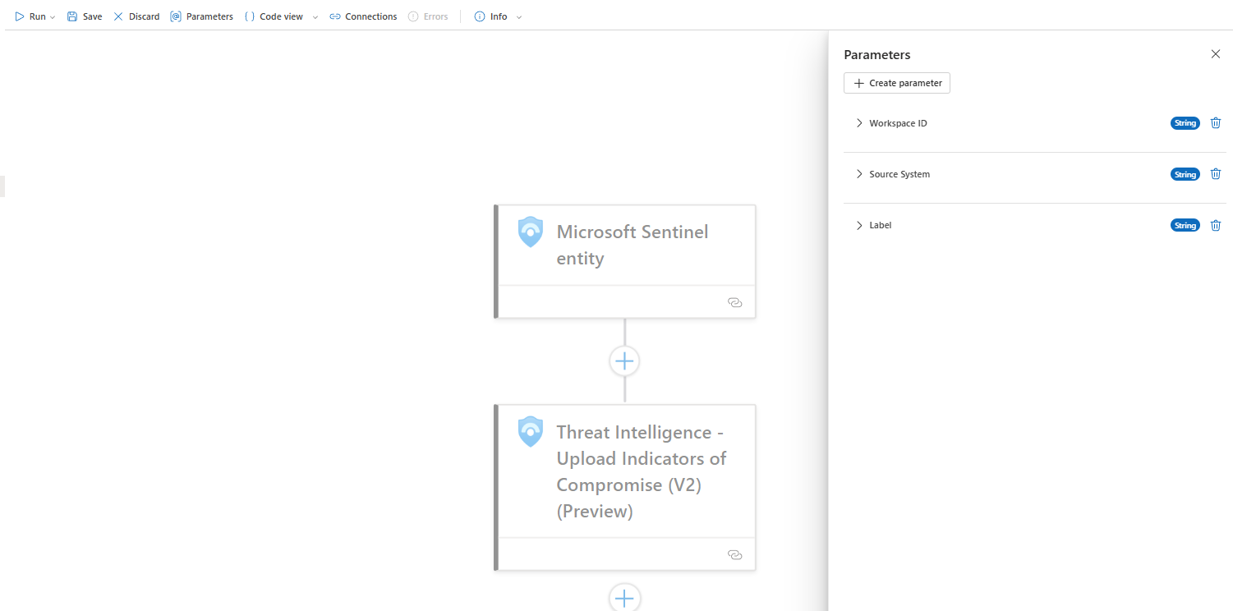Open the Run dropdown arrow

[53, 17]
